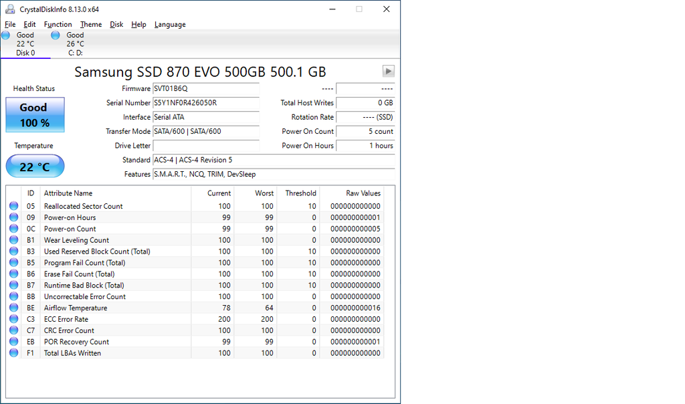Click the blue health orb above C: D:
Image resolution: width=685 pixels, height=404 pixels.
pyautogui.click(x=56, y=35)
